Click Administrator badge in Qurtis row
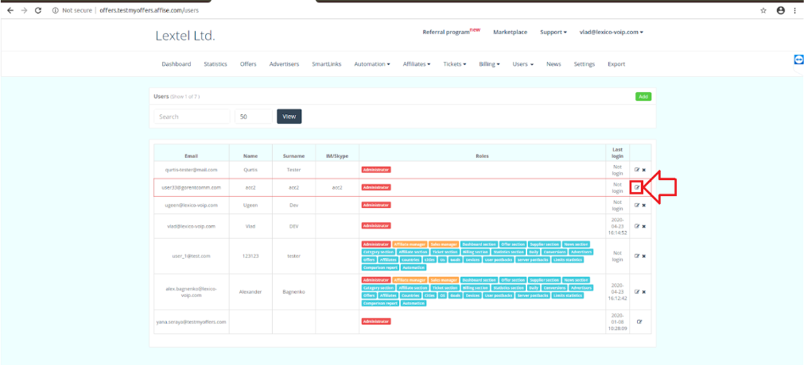804x365 pixels. tap(376, 170)
